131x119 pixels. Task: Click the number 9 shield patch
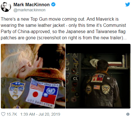(x=16, y=90)
